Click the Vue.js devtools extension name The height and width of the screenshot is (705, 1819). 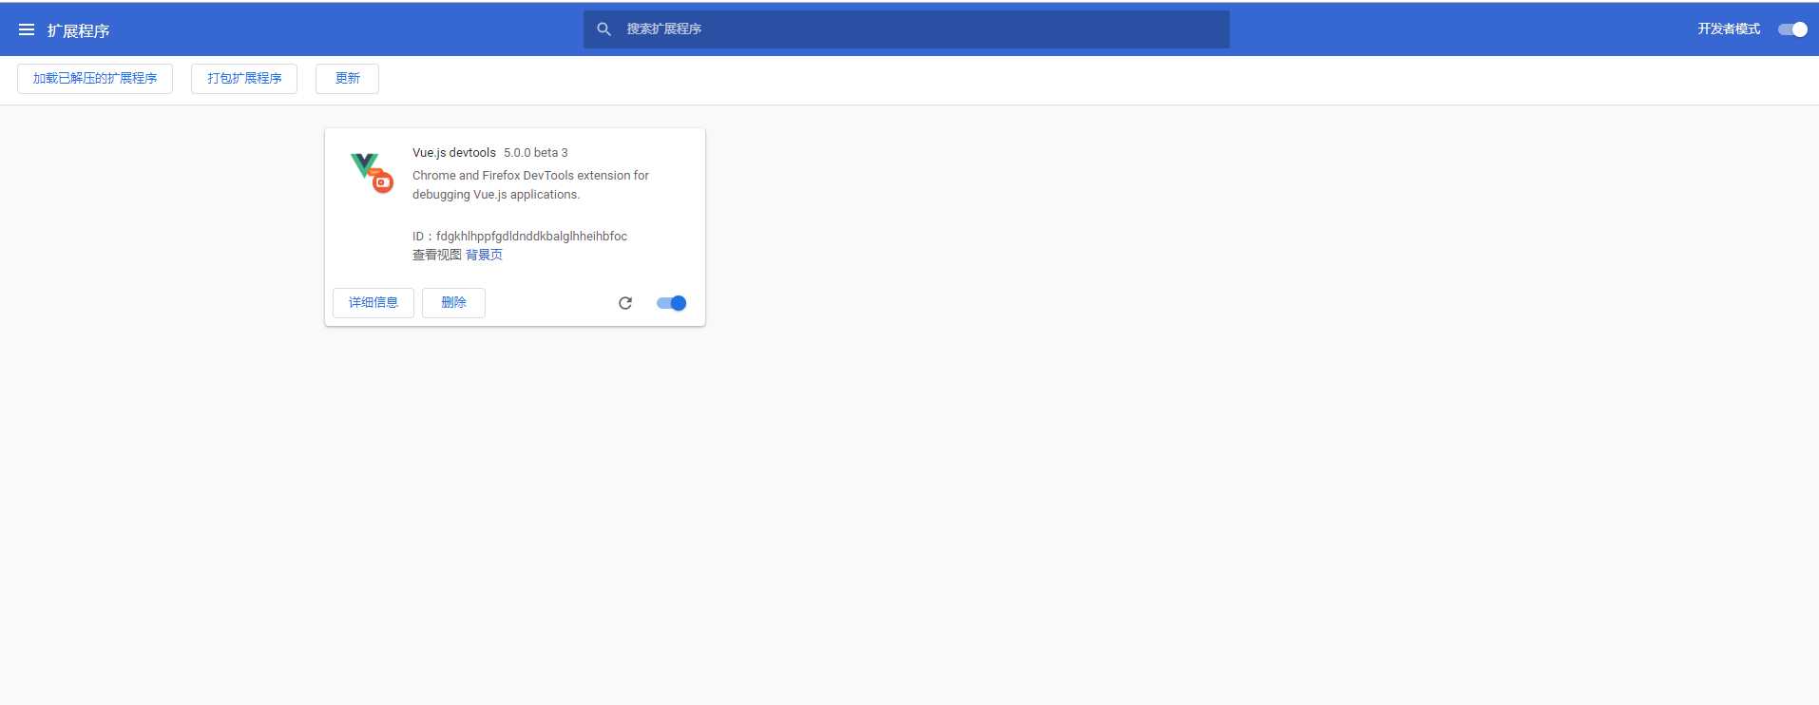click(454, 153)
